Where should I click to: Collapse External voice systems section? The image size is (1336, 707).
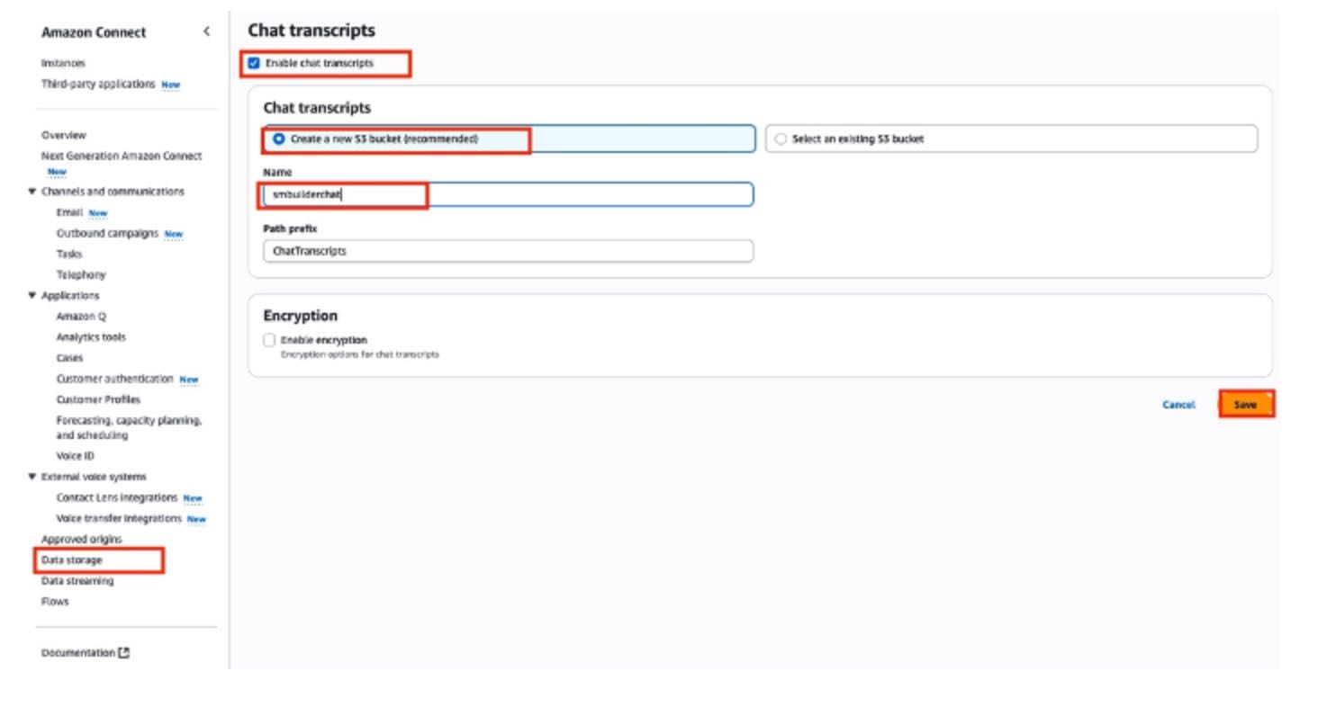click(x=32, y=477)
